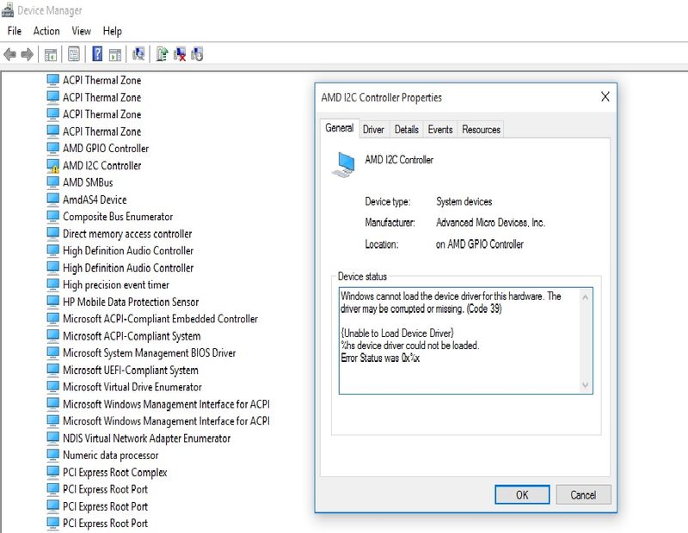Open the Action menu
This screenshot has height=533, width=688.
click(x=46, y=31)
